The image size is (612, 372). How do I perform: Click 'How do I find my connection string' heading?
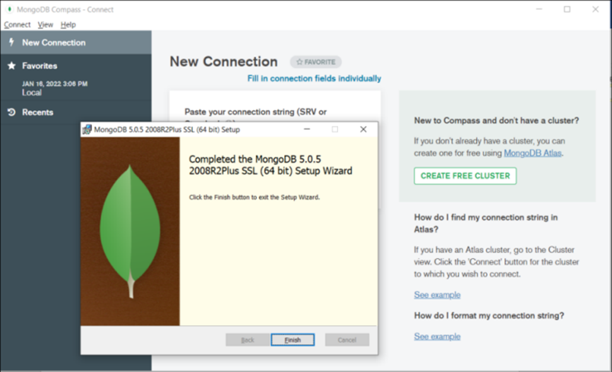point(486,224)
